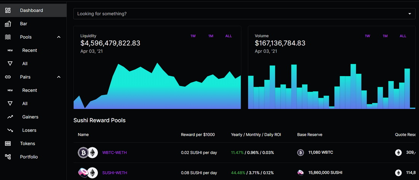Click the Sushi Reward Pools heading
419x180 pixels.
click(x=99, y=121)
